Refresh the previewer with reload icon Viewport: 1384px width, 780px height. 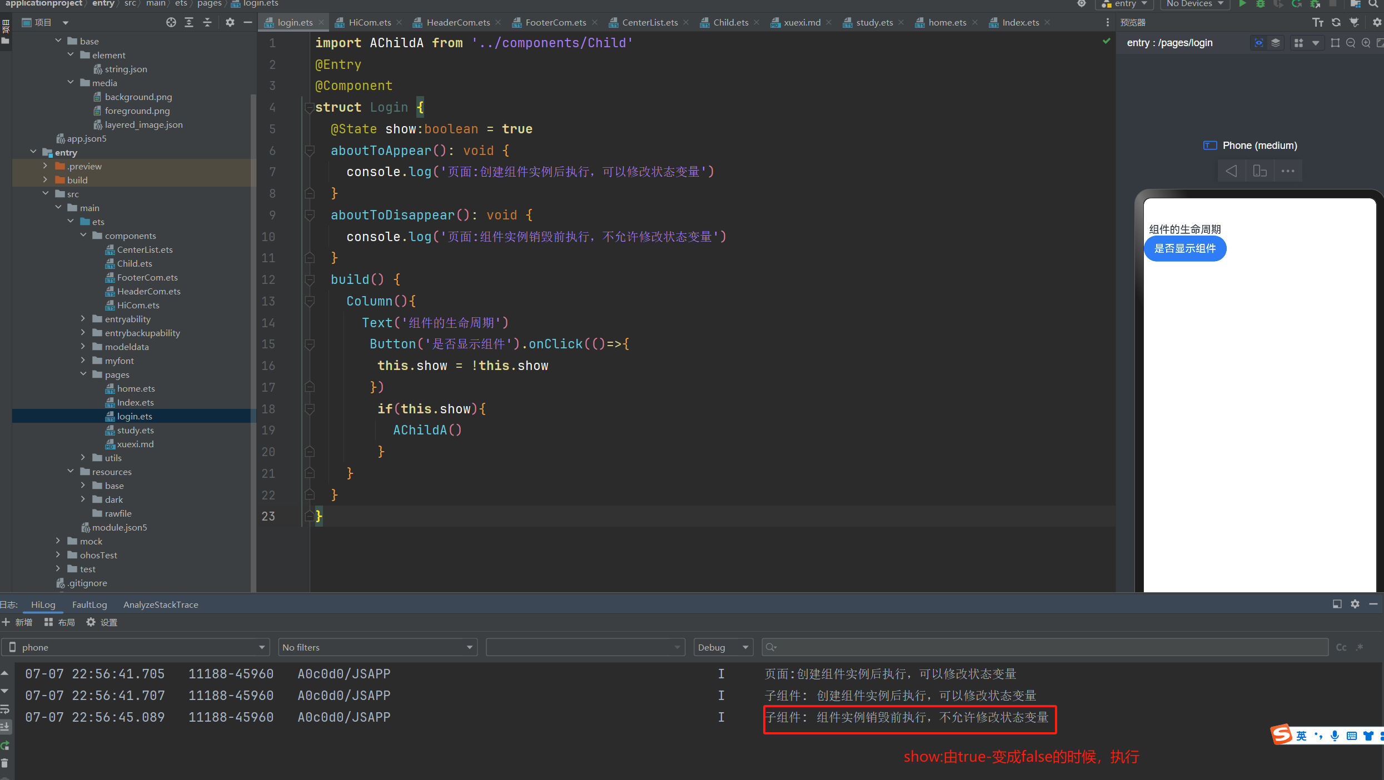[x=1336, y=23]
